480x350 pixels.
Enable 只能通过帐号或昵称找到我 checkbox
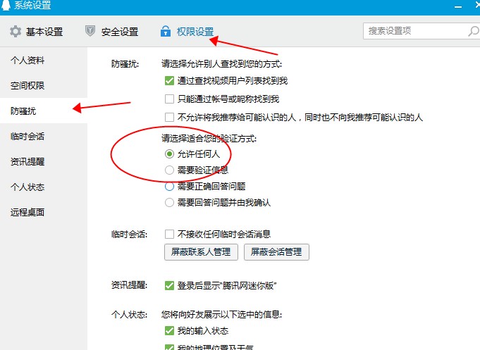[x=169, y=99]
